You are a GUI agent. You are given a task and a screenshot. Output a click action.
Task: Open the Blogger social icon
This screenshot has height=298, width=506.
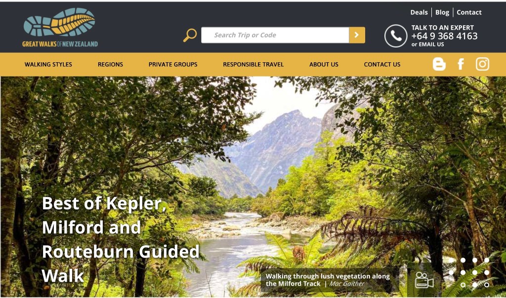click(x=439, y=64)
